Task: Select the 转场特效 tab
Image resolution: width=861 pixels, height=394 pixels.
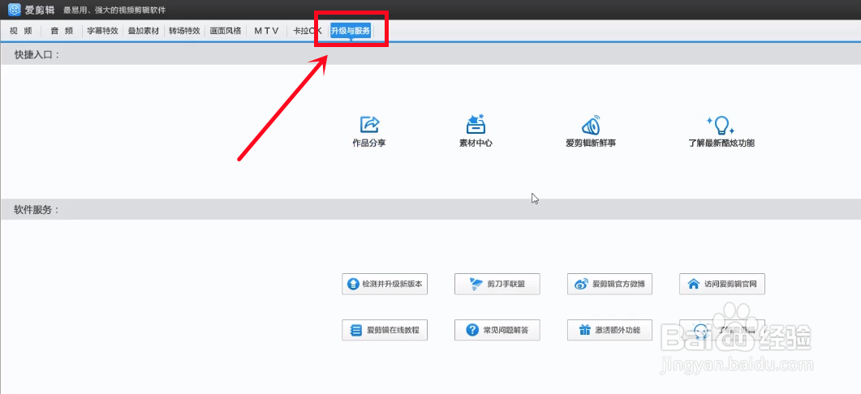Action: 184,31
